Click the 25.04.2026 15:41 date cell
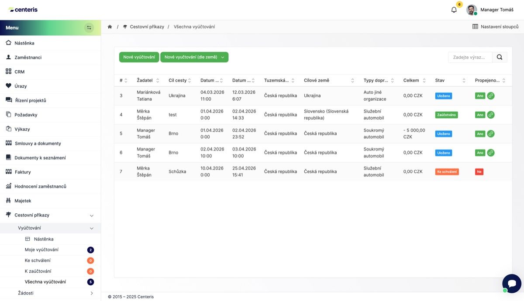This screenshot has width=524, height=301. tap(244, 171)
